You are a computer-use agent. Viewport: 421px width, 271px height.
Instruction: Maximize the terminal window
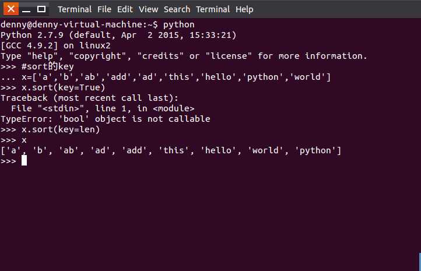pos(41,9)
